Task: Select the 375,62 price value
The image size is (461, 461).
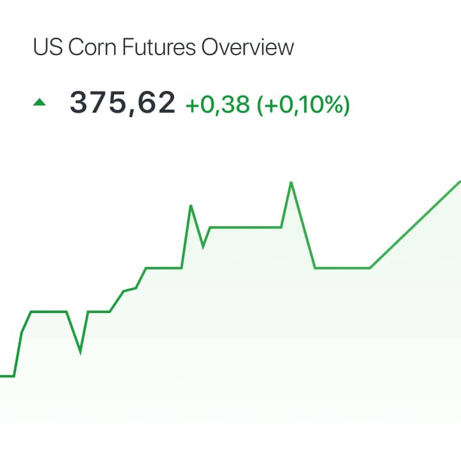Action: pos(122,102)
